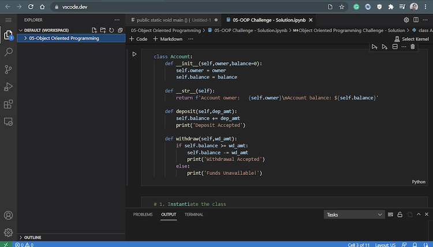Open notebook settings gear in editor title

pos(406,20)
